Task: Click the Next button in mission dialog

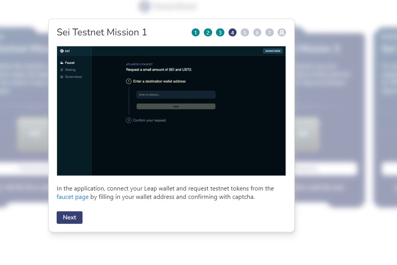Action: (70, 217)
